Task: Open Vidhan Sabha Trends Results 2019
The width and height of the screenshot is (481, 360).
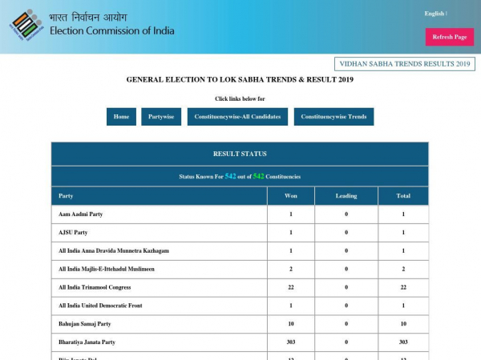Action: [x=405, y=64]
